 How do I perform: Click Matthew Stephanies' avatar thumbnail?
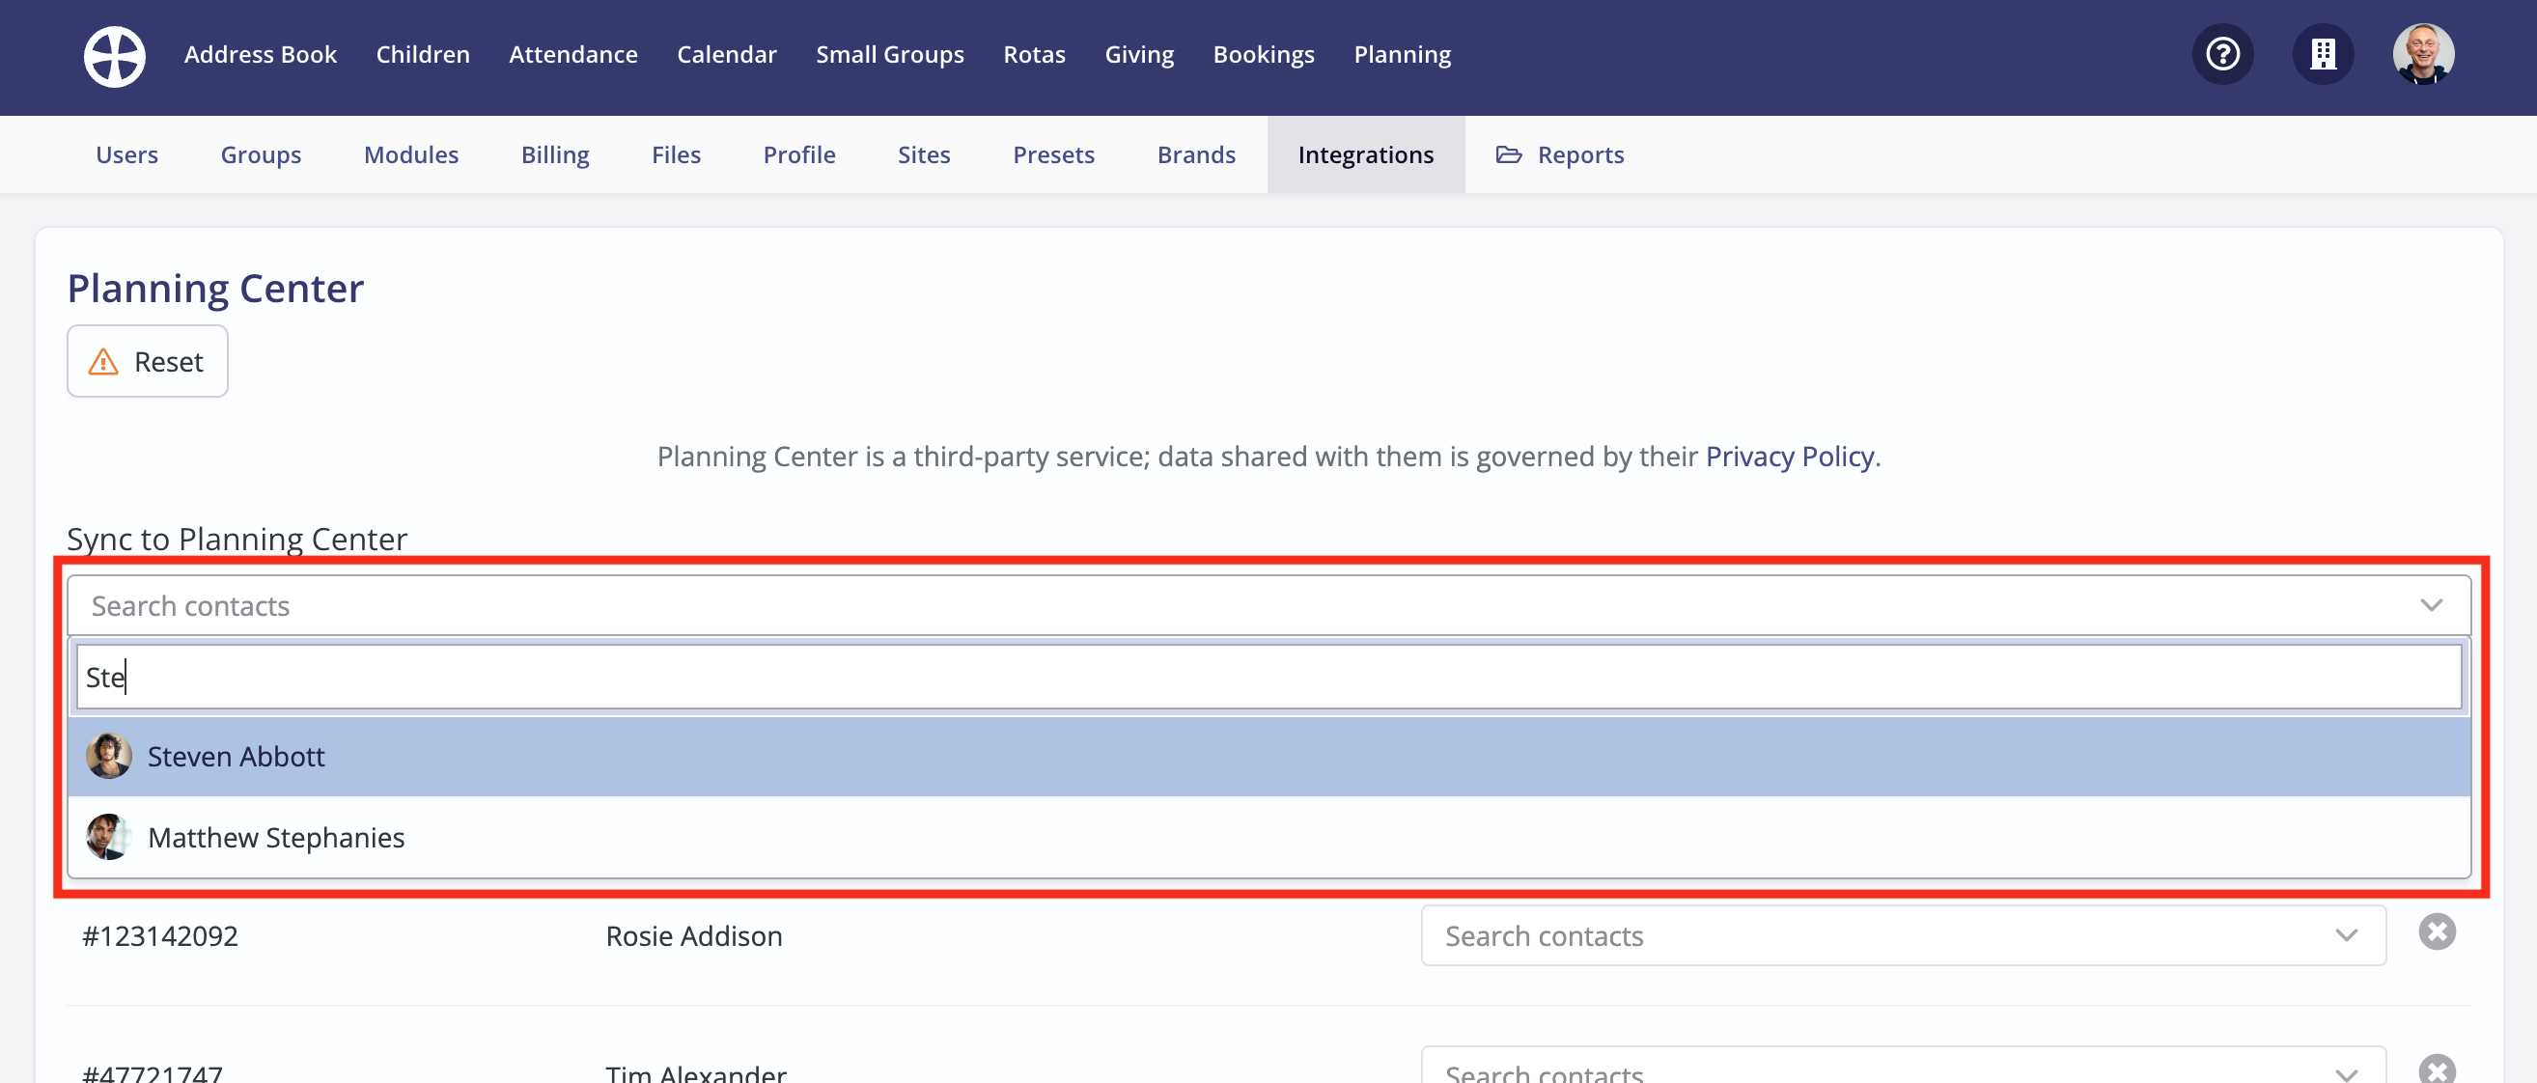pyautogui.click(x=108, y=837)
